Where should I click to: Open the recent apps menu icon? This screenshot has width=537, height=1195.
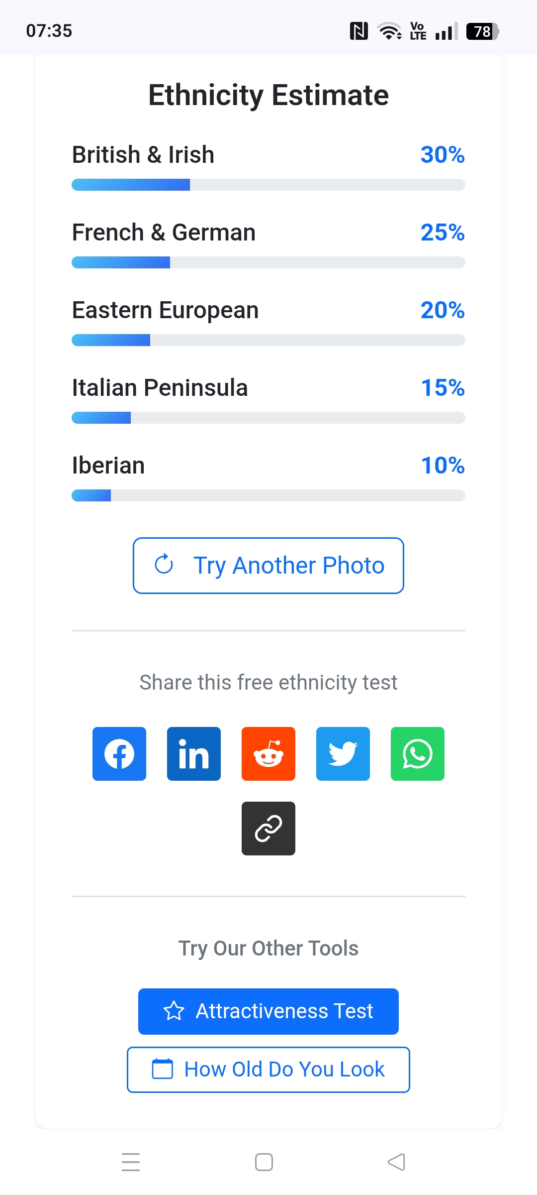(131, 1162)
